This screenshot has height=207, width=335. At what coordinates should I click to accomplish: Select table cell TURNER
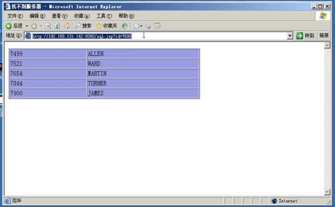[143, 83]
